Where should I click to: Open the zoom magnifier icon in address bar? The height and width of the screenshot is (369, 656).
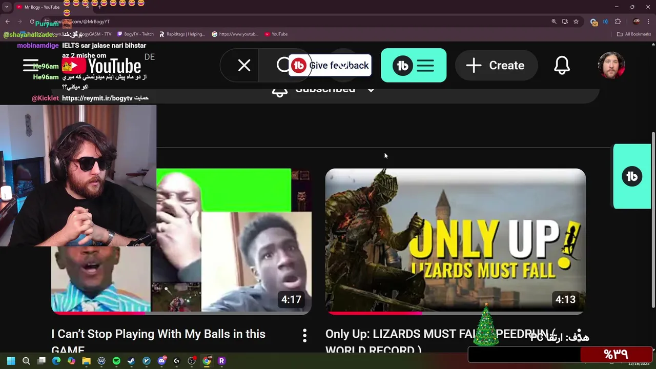click(x=554, y=22)
